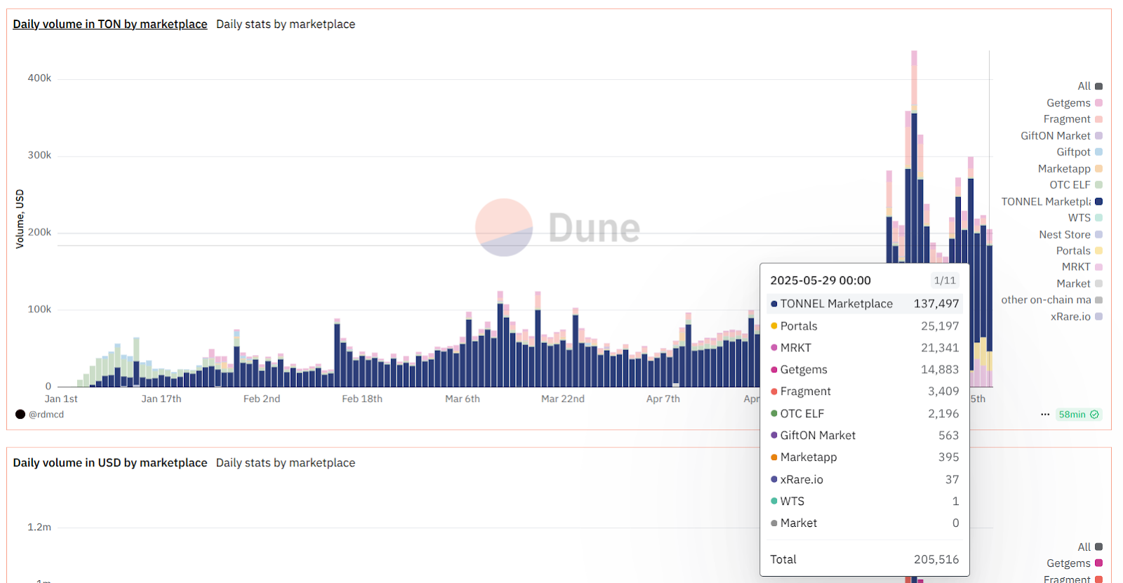The width and height of the screenshot is (1123, 583).
Task: Open the three-dot menu on TON chart
Action: 1045,415
